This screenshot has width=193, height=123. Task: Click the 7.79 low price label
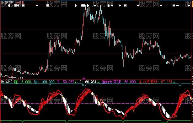coord(19,77)
